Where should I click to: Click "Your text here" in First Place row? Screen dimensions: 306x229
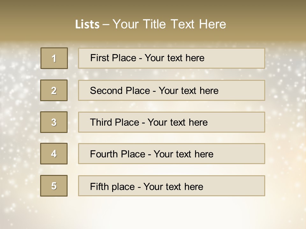coord(174,58)
